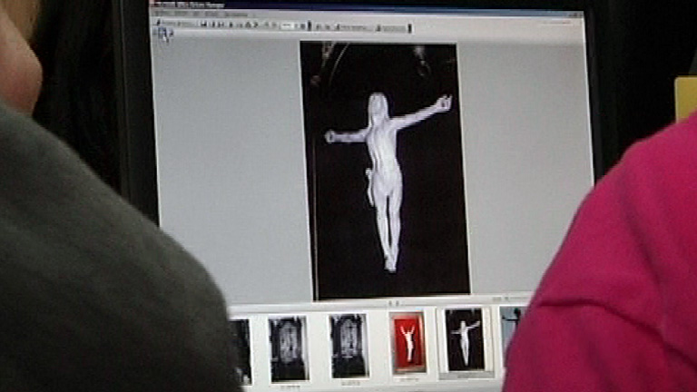
Task: Expand the toolbar options at toolbar end
Action: [x=410, y=28]
